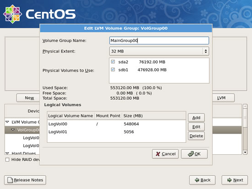Enable the Hide RAID device checkbox
This screenshot has height=189, width=252.
7,160
